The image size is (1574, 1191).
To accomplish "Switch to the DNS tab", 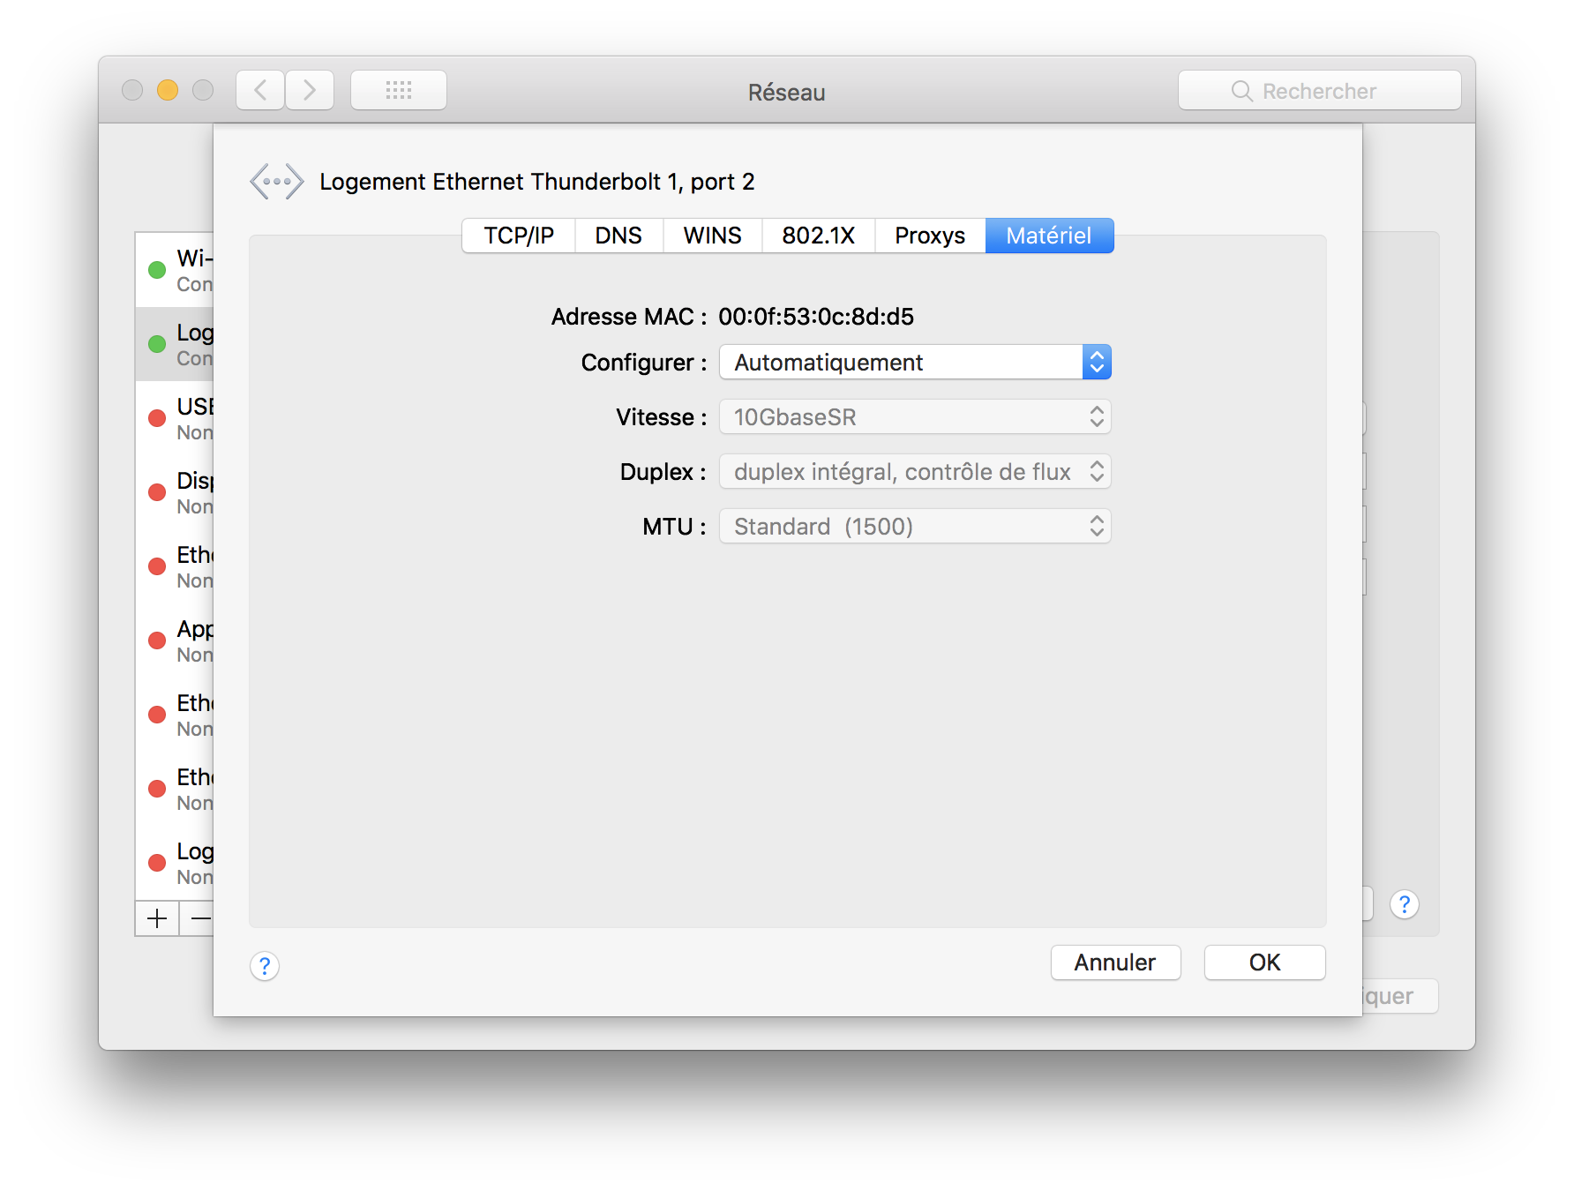I will pyautogui.click(x=618, y=236).
